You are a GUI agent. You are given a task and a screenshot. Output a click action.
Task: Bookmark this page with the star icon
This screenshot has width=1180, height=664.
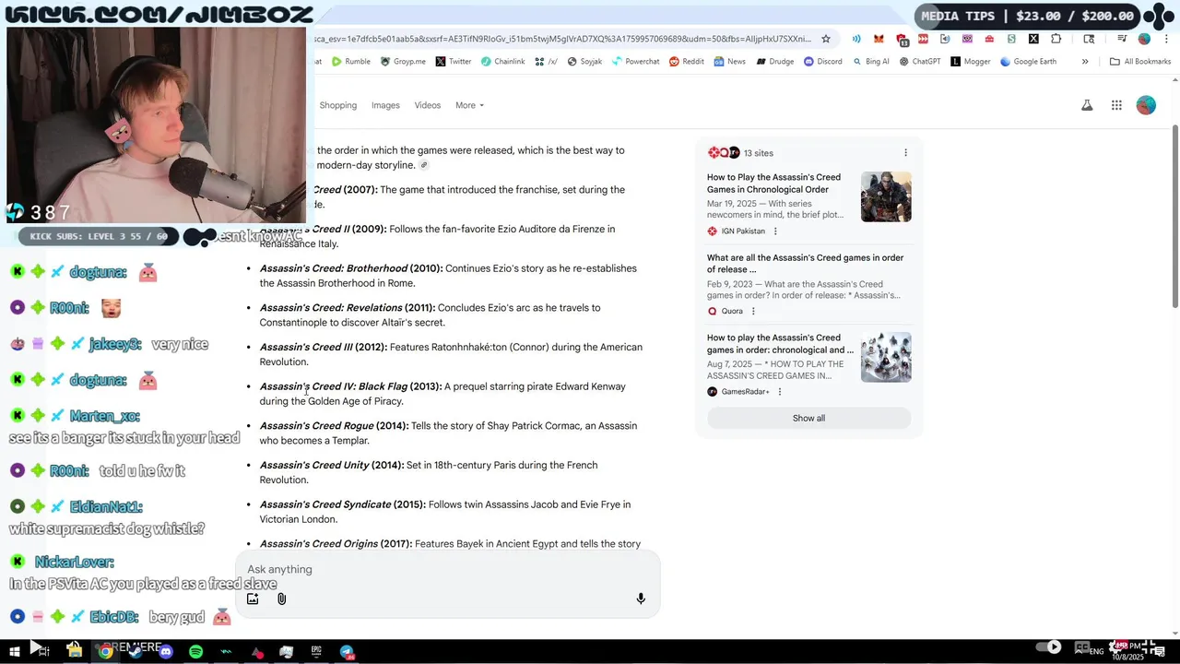tap(826, 39)
